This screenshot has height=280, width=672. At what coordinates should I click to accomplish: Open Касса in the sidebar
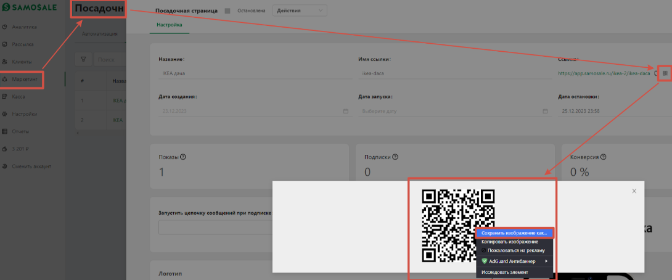[x=18, y=97]
